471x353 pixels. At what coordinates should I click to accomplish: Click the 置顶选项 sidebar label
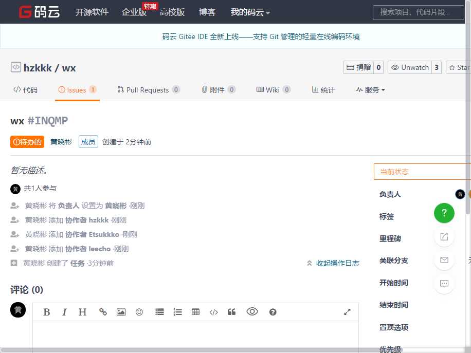click(x=394, y=327)
